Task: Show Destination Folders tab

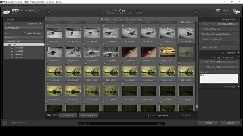Action: [x=134, y=19]
